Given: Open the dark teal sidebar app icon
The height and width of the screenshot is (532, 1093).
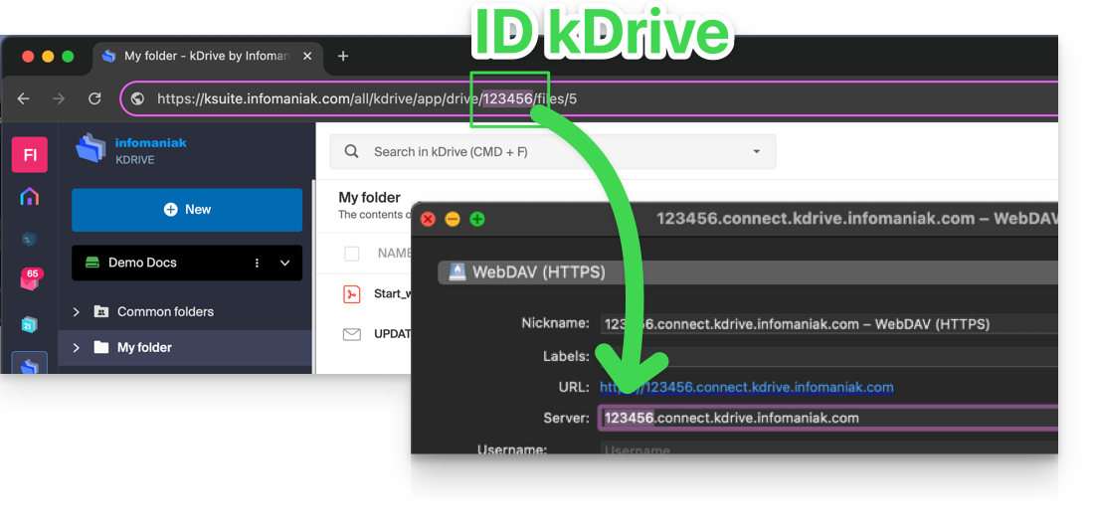Looking at the screenshot, I should point(29,240).
